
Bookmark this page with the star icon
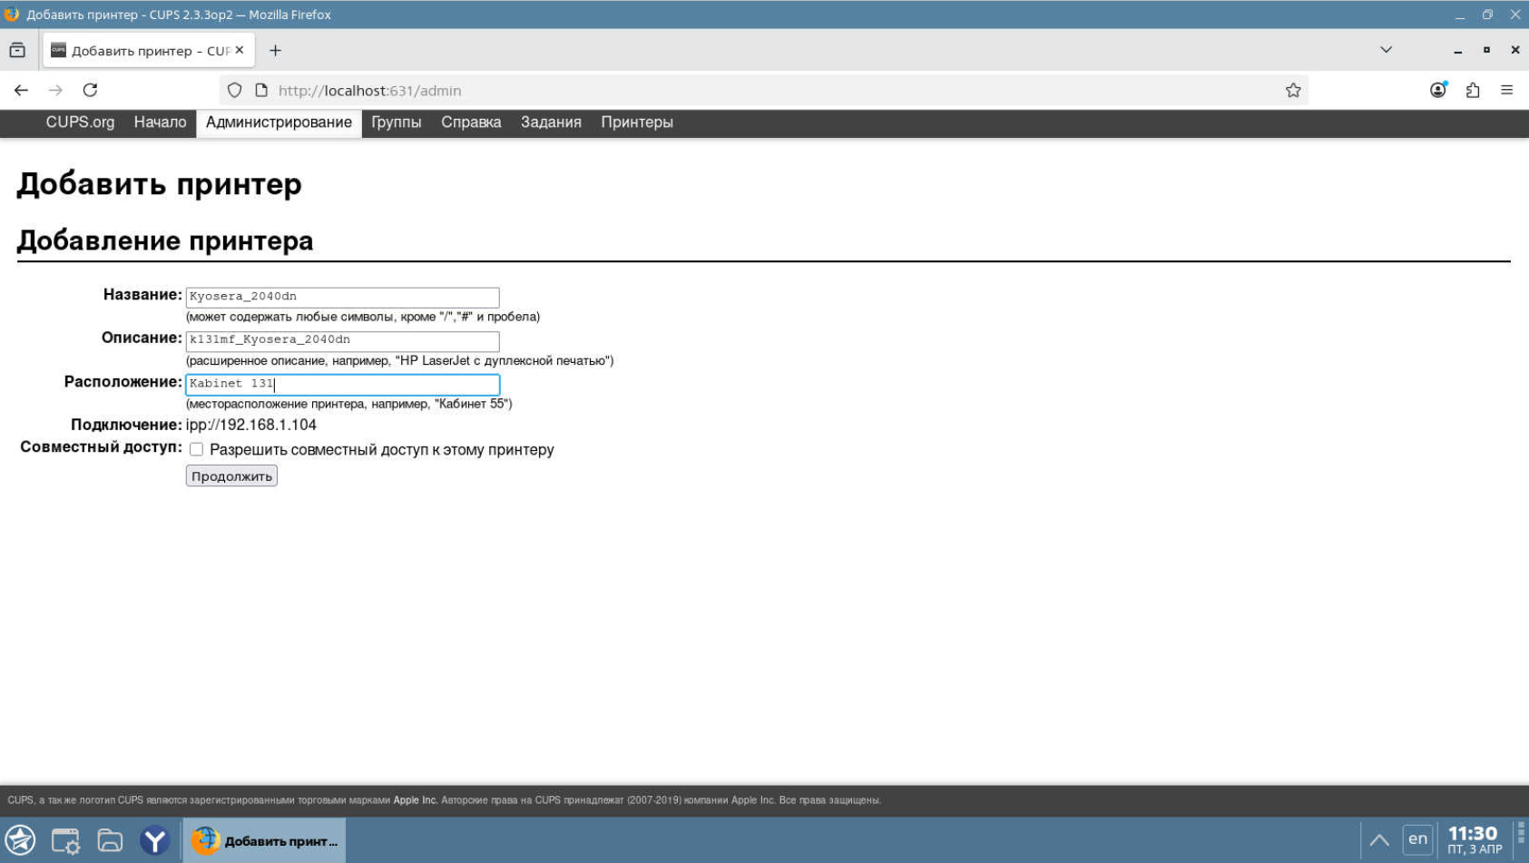point(1293,90)
